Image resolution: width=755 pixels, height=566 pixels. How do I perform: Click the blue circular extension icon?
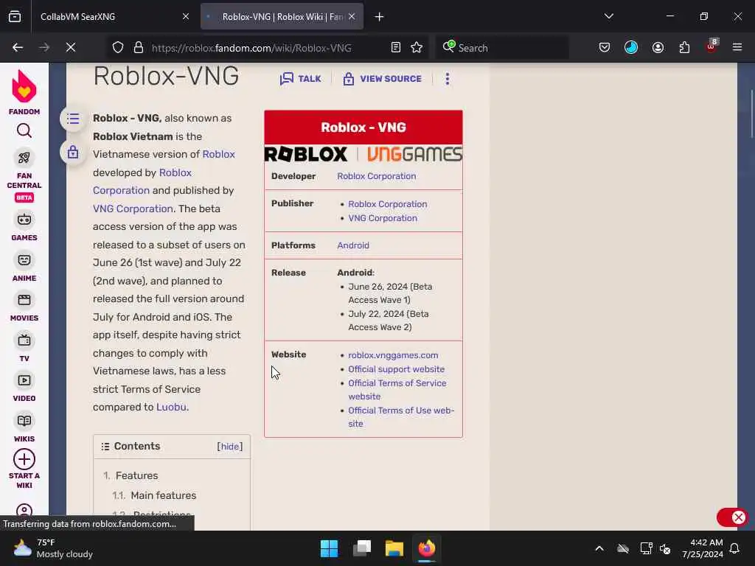[x=631, y=47]
